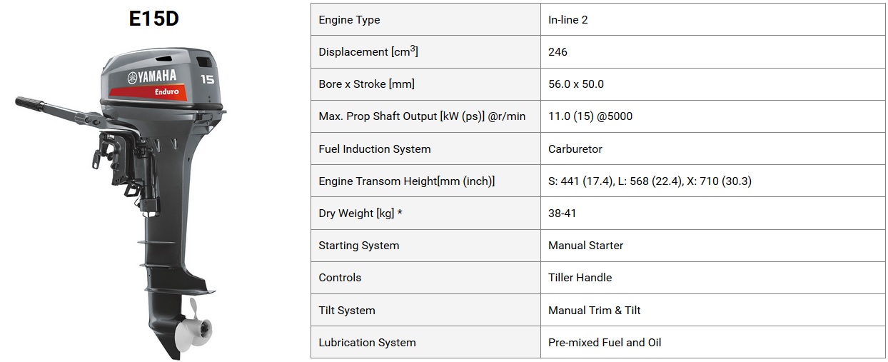Screen dimensions: 888x362
Task: Select the Manual Starter value
Action: [x=585, y=246]
